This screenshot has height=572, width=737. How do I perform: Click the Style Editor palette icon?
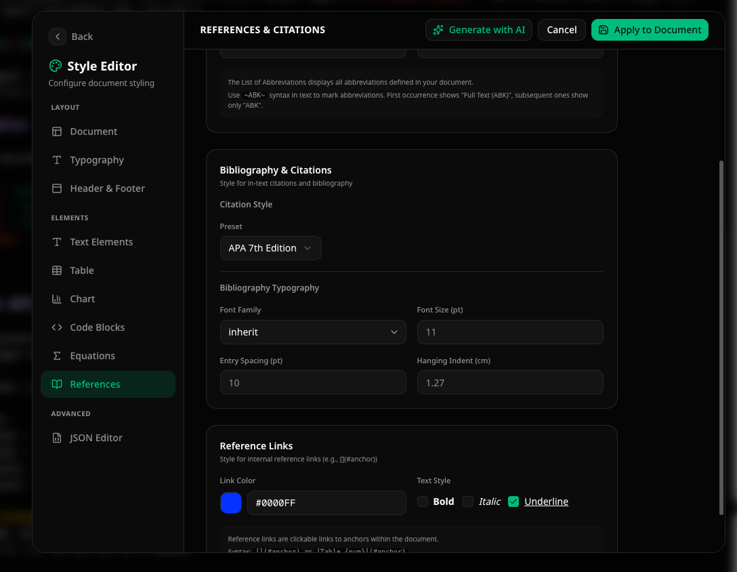56,66
